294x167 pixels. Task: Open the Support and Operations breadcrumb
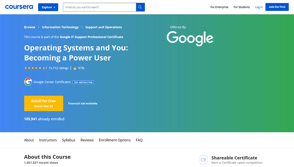pyautogui.click(x=104, y=27)
